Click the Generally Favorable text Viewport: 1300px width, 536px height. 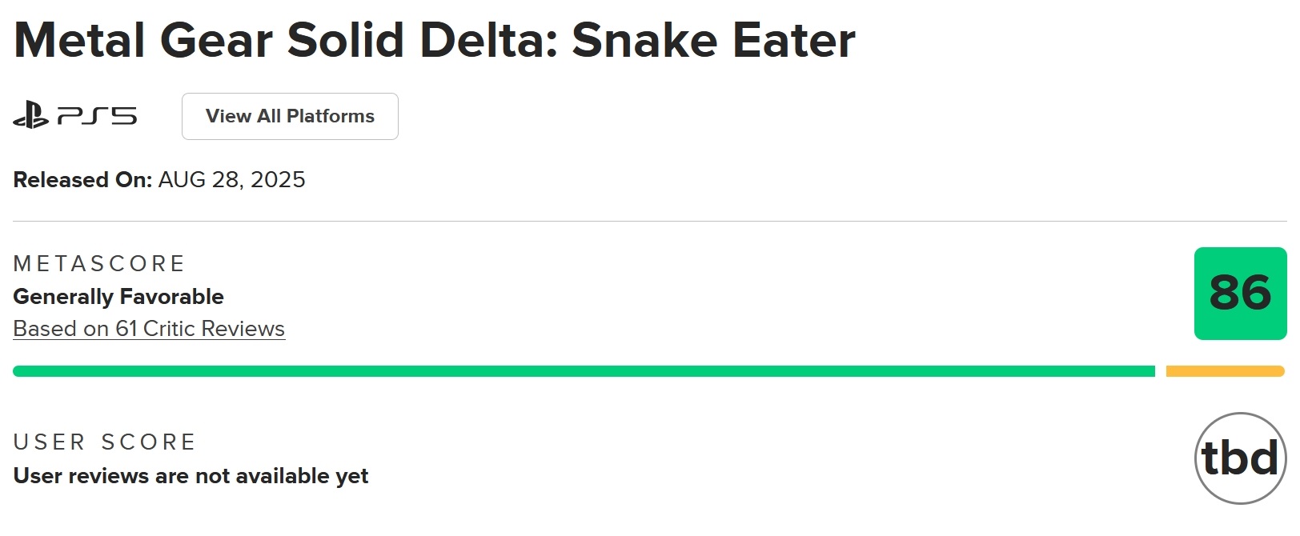pyautogui.click(x=118, y=297)
